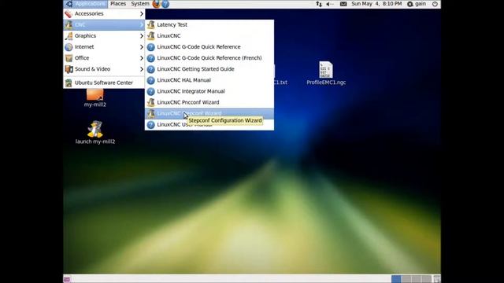
Task: Click the show desktop button in bottom panel
Action: (x=67, y=279)
